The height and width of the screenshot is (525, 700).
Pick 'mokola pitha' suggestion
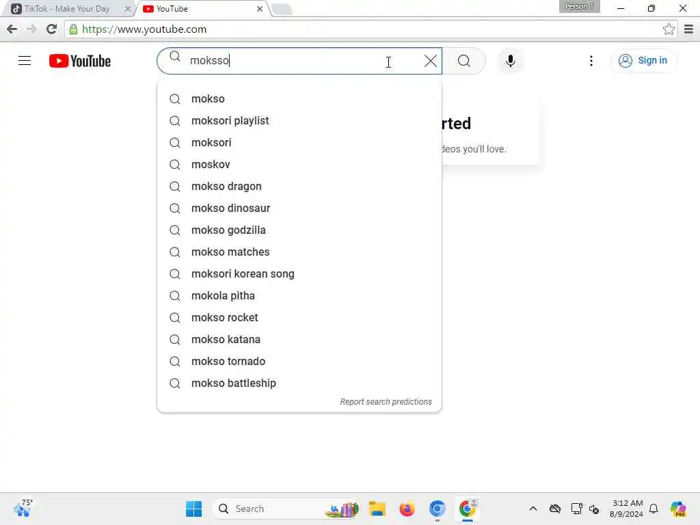click(x=299, y=295)
